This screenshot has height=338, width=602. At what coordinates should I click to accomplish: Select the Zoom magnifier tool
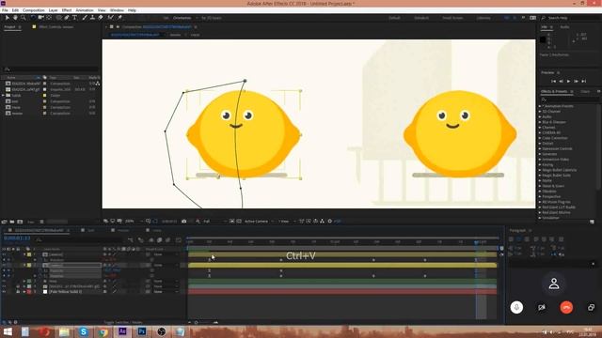point(23,18)
